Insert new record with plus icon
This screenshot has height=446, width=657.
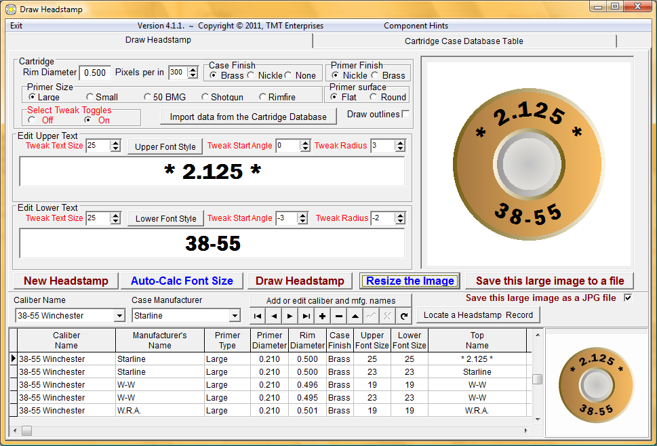pyautogui.click(x=323, y=316)
